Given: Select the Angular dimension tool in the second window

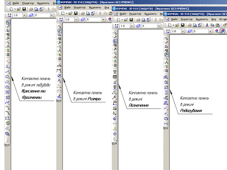Looking at the screenshot, I should 59,86.
